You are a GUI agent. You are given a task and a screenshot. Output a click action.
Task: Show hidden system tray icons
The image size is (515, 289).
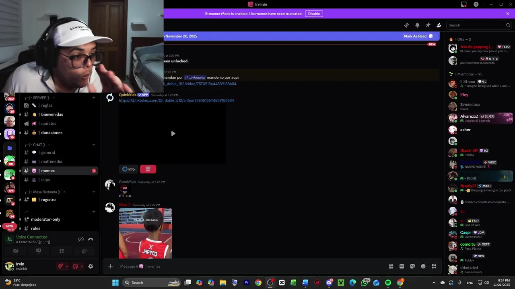pyautogui.click(x=434, y=283)
